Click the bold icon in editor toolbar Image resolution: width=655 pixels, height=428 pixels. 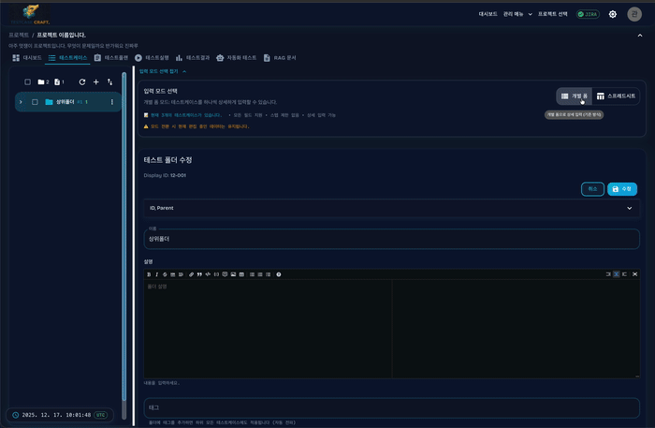[148, 273]
